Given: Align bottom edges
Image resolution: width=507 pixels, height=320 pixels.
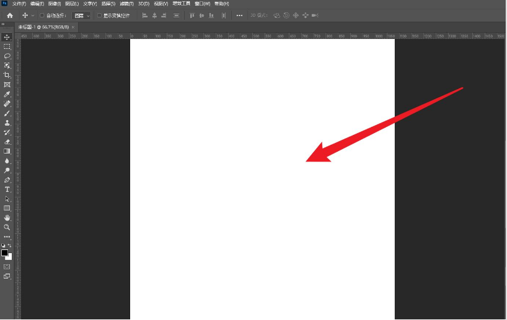Looking at the screenshot, I should pos(211,15).
